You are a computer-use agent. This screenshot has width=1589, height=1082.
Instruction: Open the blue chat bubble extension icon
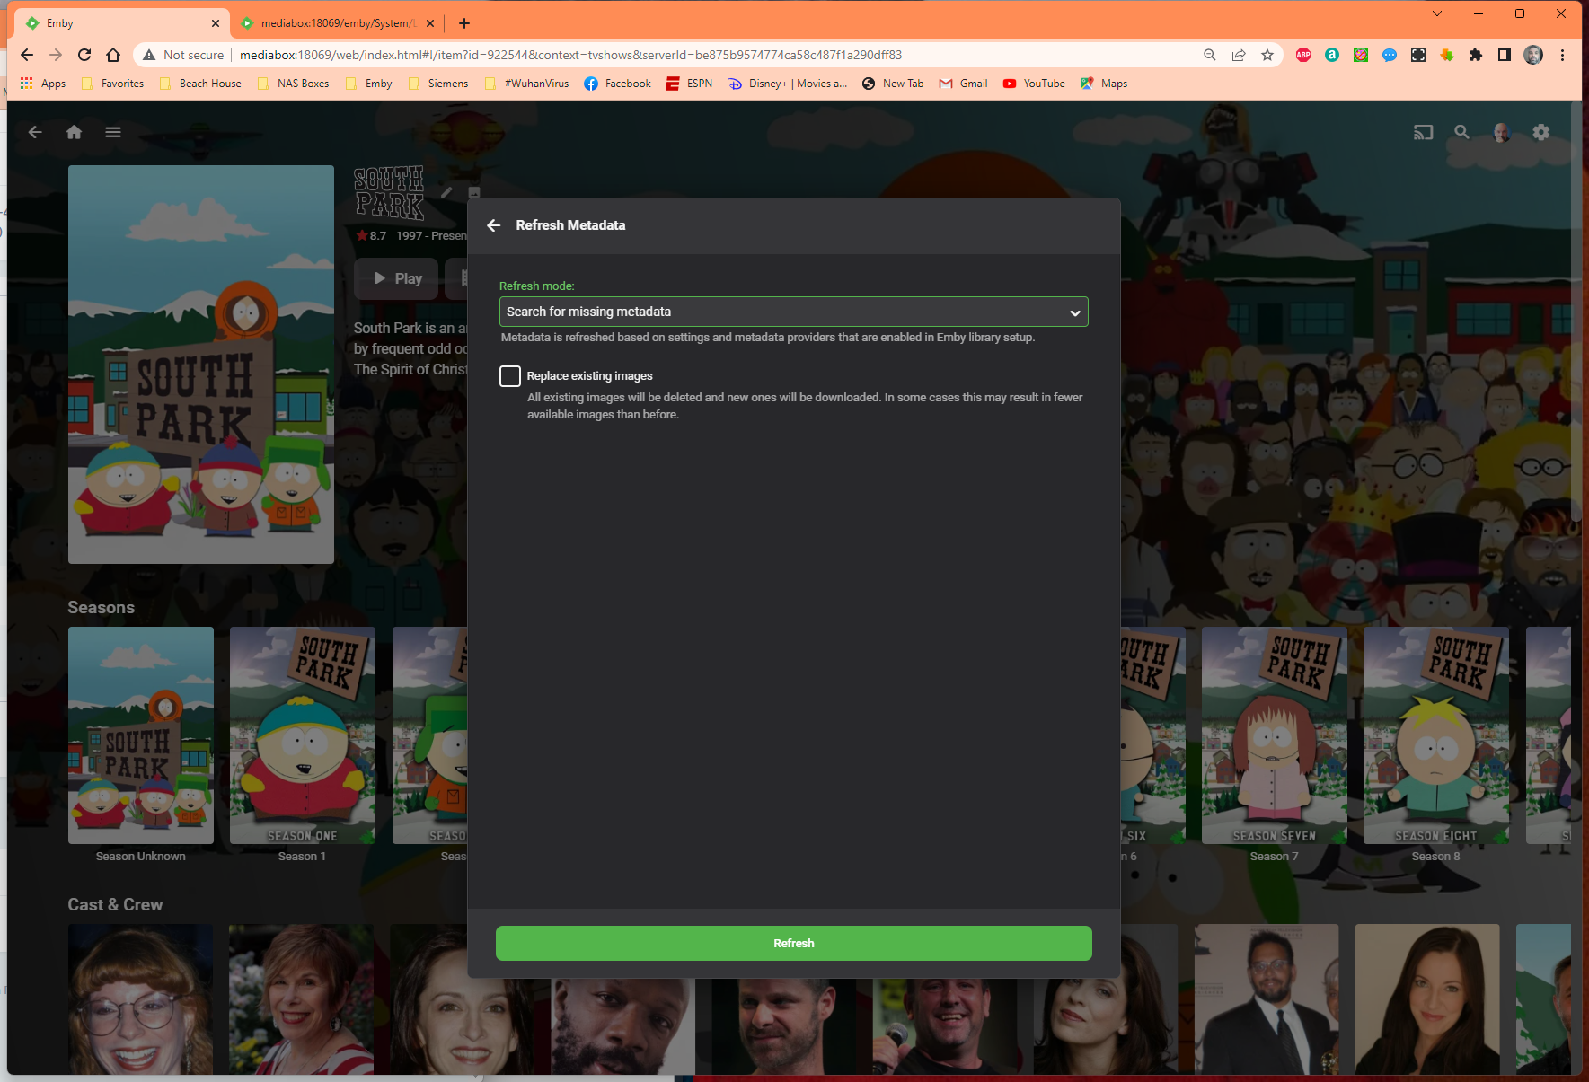point(1390,55)
